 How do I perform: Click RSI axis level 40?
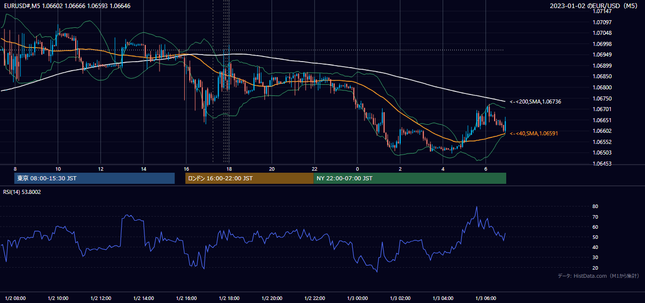click(595, 247)
